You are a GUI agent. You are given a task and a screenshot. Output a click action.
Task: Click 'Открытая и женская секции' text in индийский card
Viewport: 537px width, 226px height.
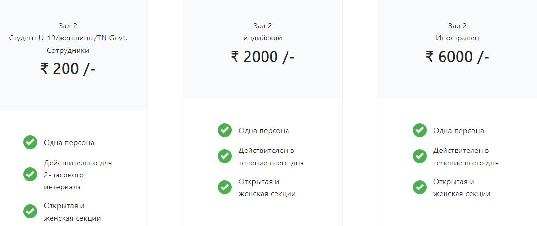(x=267, y=188)
